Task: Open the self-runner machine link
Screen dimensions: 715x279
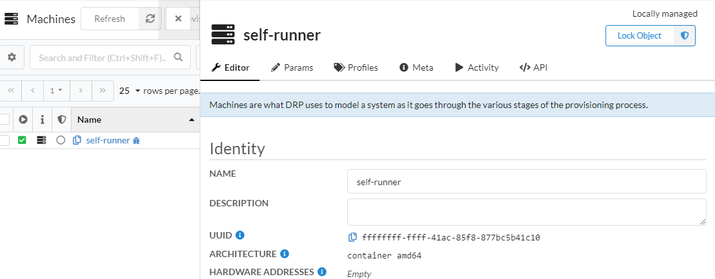Action: pyautogui.click(x=108, y=140)
